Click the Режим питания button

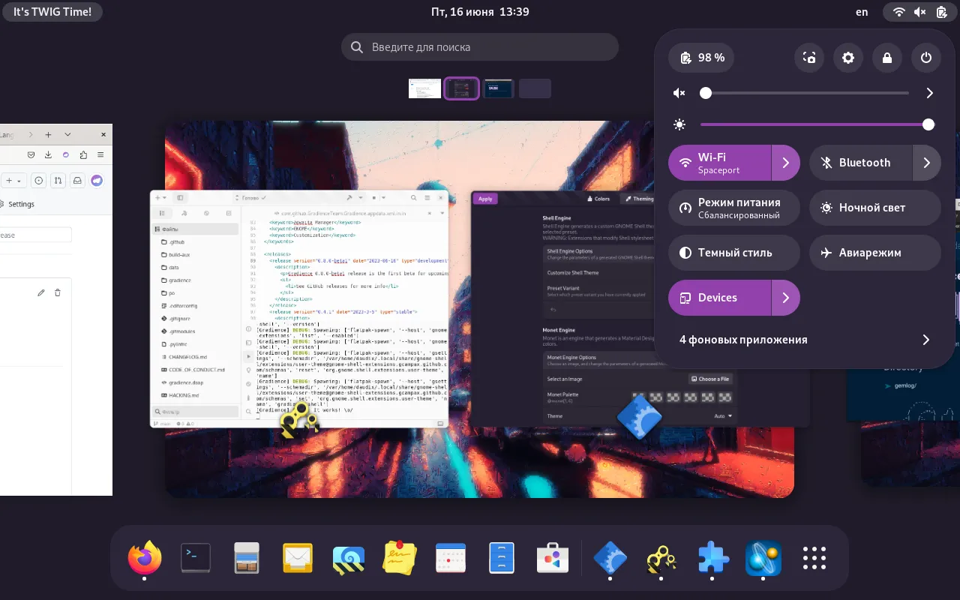point(733,208)
